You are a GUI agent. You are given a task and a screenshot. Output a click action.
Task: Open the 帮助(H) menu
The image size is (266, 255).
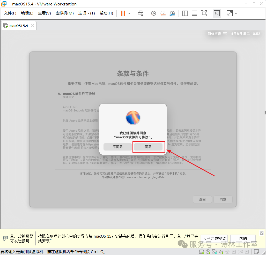coord(106,13)
